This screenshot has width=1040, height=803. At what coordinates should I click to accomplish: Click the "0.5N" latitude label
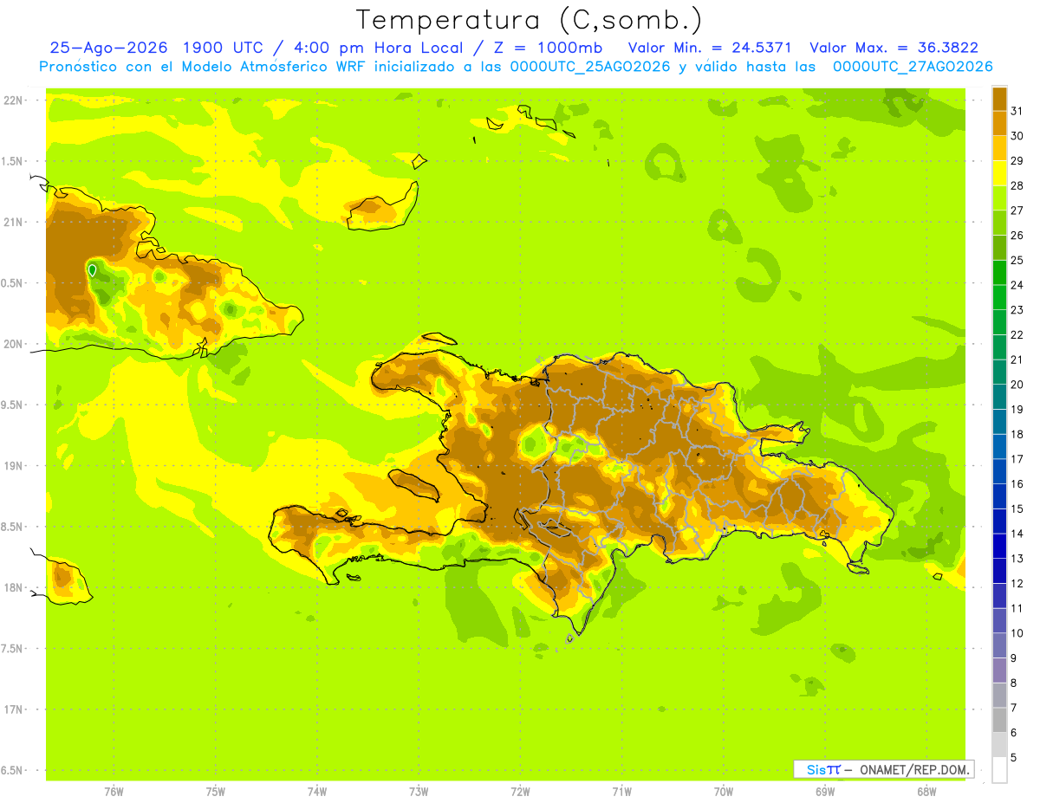(x=13, y=283)
